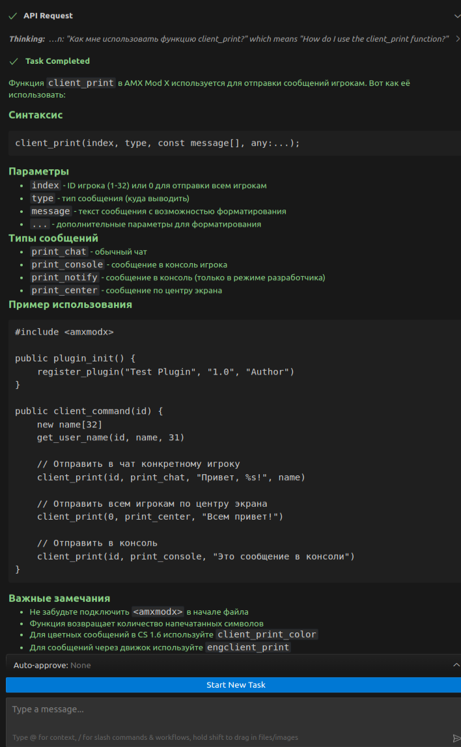The image size is (461, 747).
Task: Click the Task Completed checkmark icon
Action: 13,61
